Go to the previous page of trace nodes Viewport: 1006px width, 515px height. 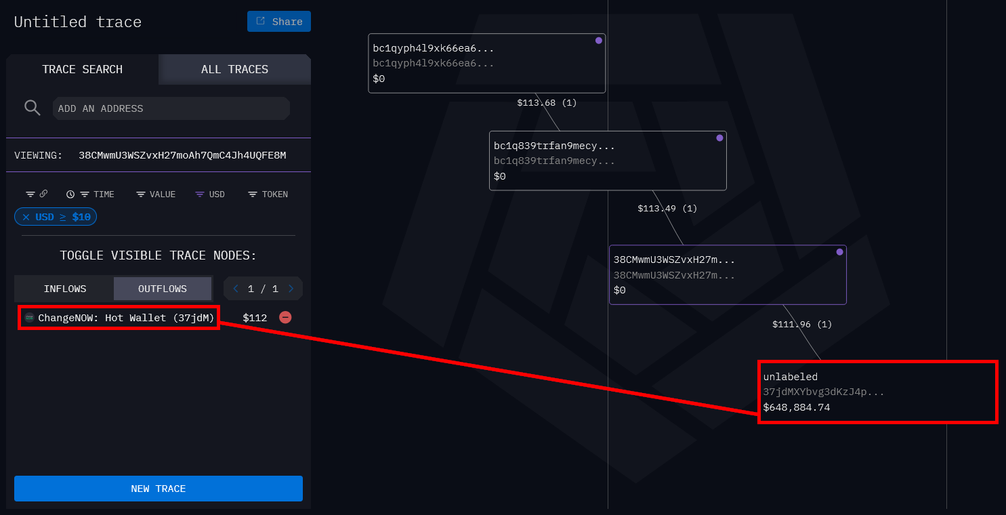pos(236,289)
